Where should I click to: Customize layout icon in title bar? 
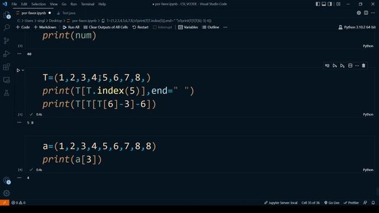[338, 4]
